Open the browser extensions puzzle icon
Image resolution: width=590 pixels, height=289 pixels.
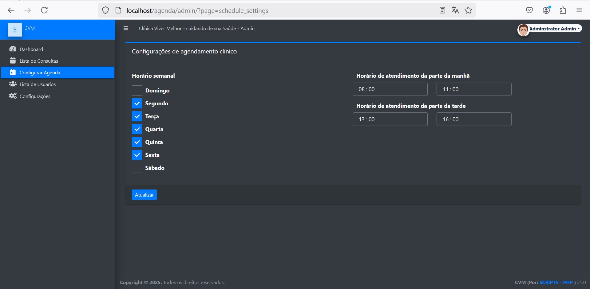pyautogui.click(x=563, y=10)
